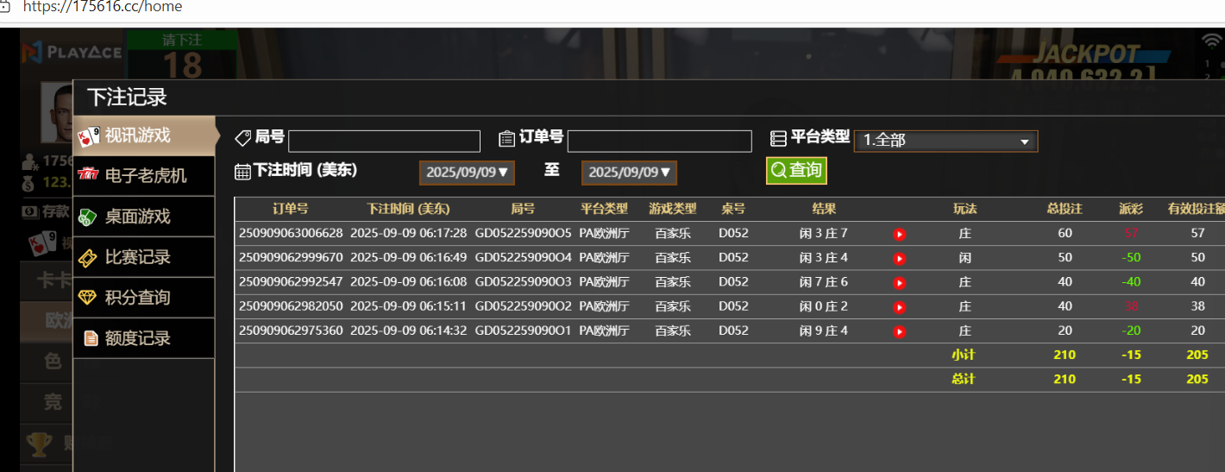Play video replay for order 250909062999670
Viewport: 1225px width, 472px height.
tap(899, 258)
